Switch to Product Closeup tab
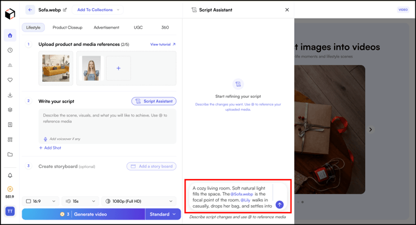416x225 pixels. (68, 27)
